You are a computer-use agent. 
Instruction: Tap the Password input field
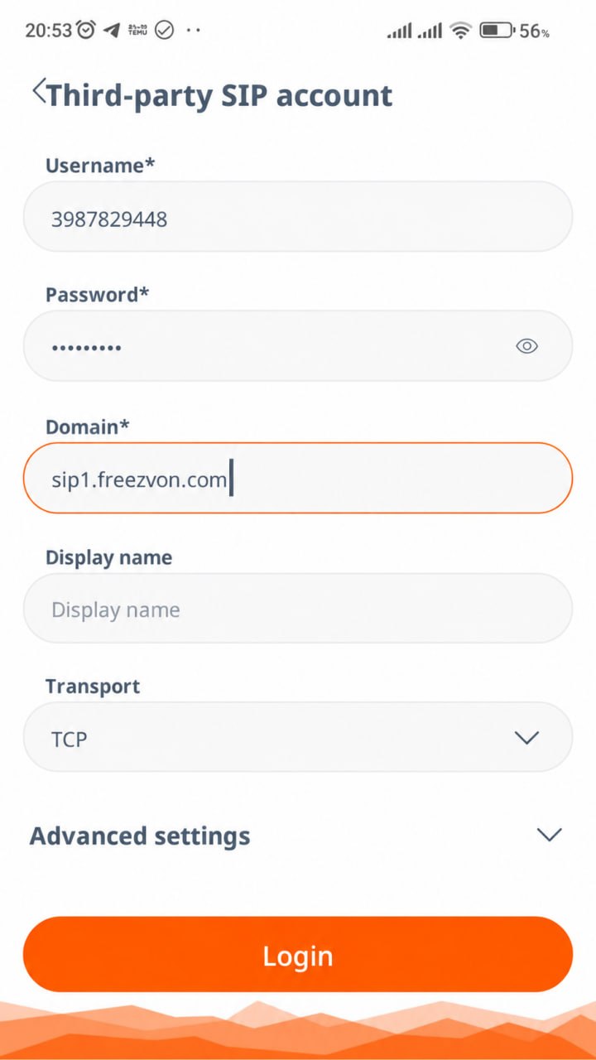coord(298,346)
